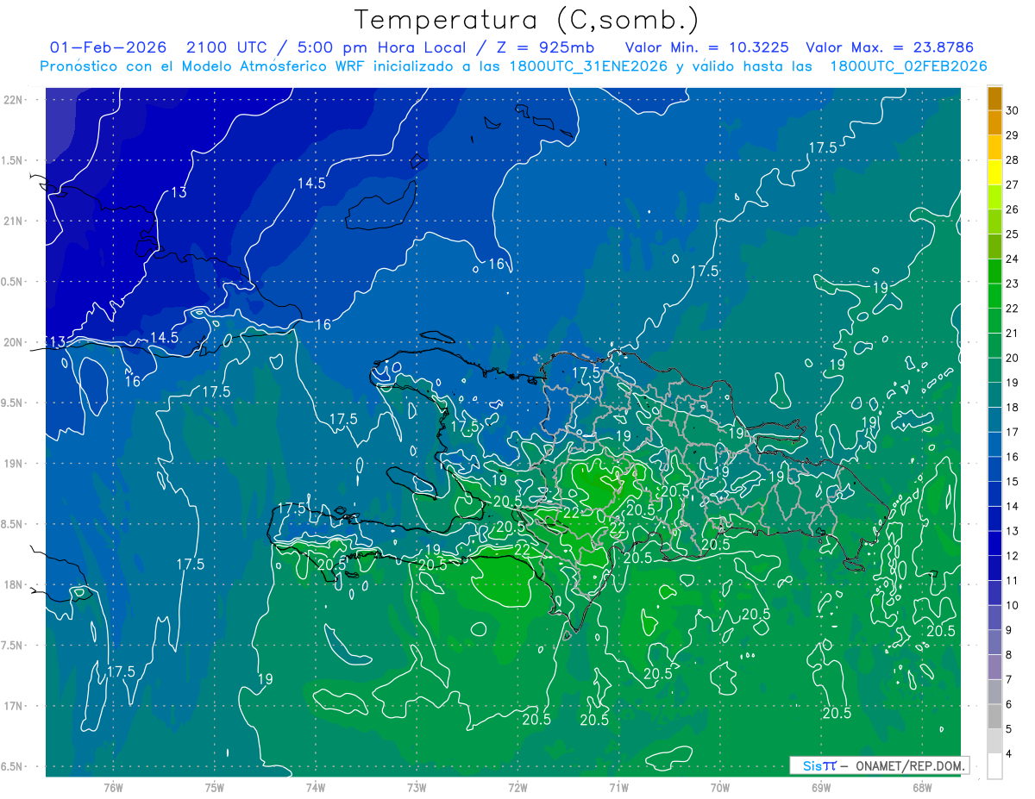Click the 'SisTT' logo text
Viewport: 1035px width, 799px height.
point(819,765)
